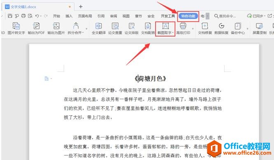This screenshot has height=160, width=274.
Task: Click the export icon after the Save icon
Action: [x=17, y=16]
